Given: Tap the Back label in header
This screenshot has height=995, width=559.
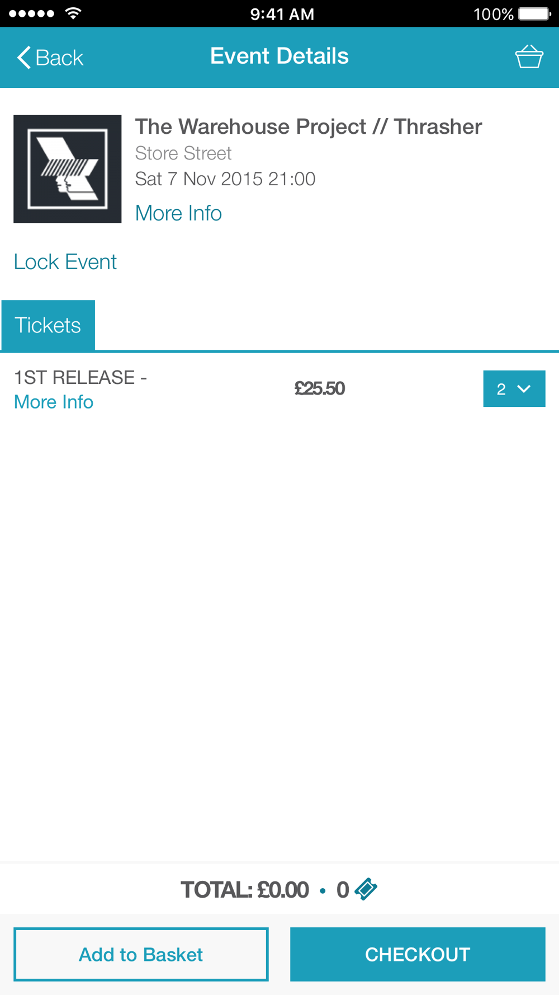Looking at the screenshot, I should coord(59,58).
